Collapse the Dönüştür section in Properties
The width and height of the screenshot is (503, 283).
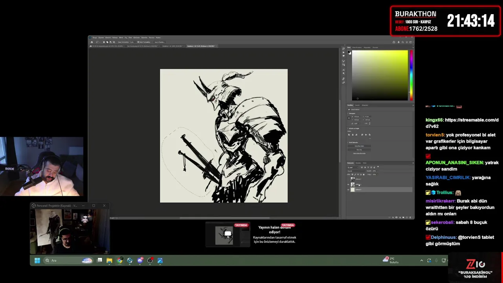pyautogui.click(x=348, y=114)
